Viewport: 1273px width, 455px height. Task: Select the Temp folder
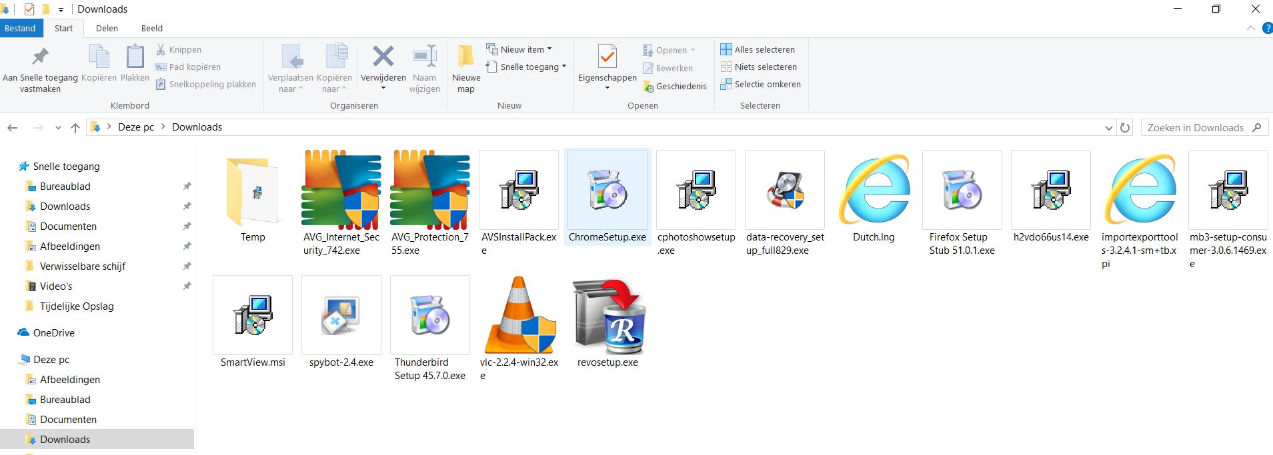253,198
